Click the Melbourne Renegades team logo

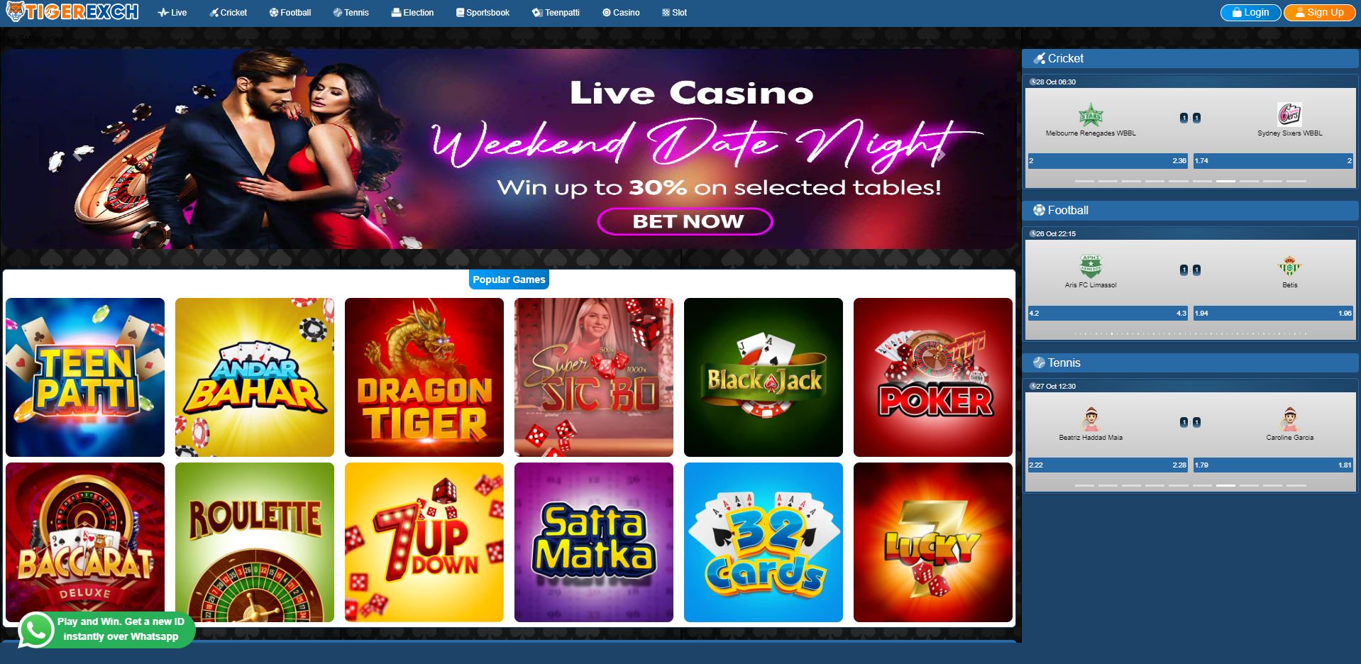[x=1090, y=115]
